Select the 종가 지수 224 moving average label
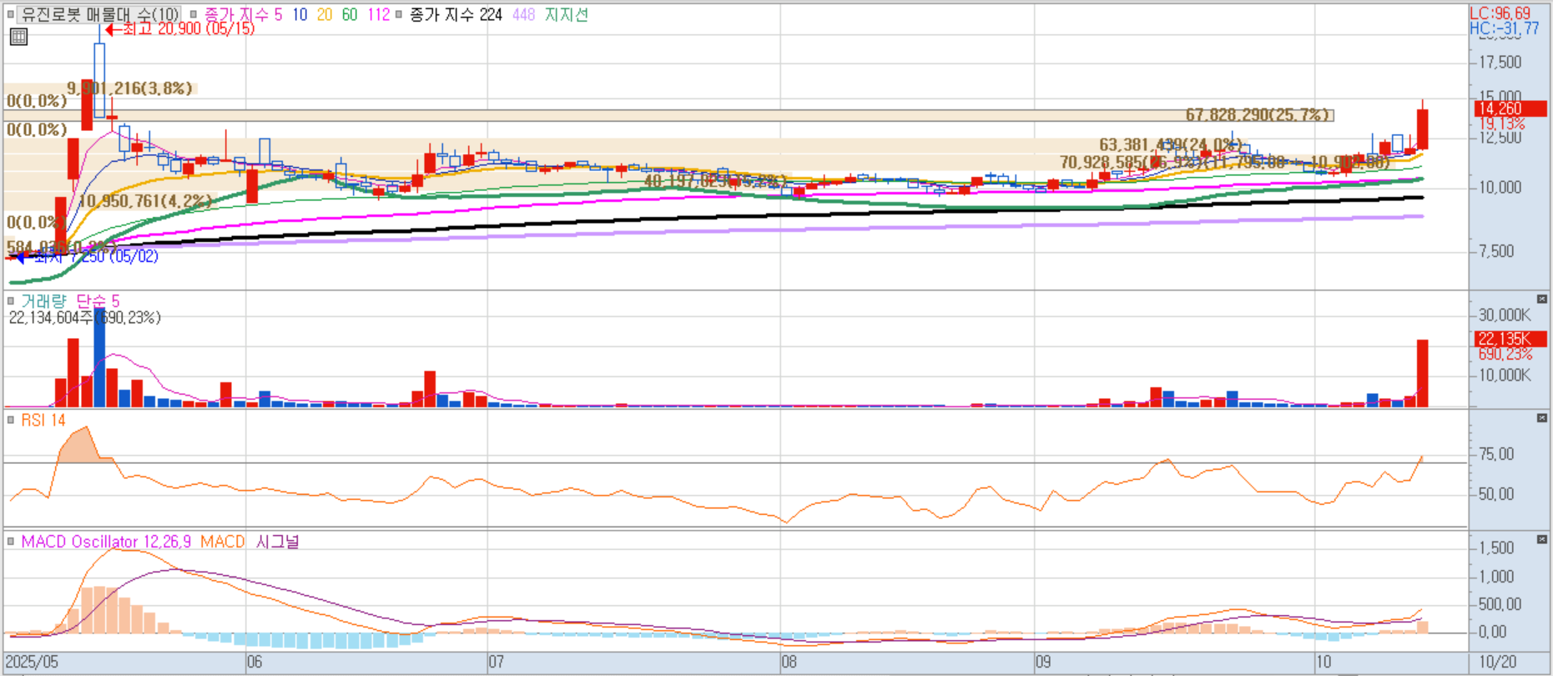 (456, 14)
